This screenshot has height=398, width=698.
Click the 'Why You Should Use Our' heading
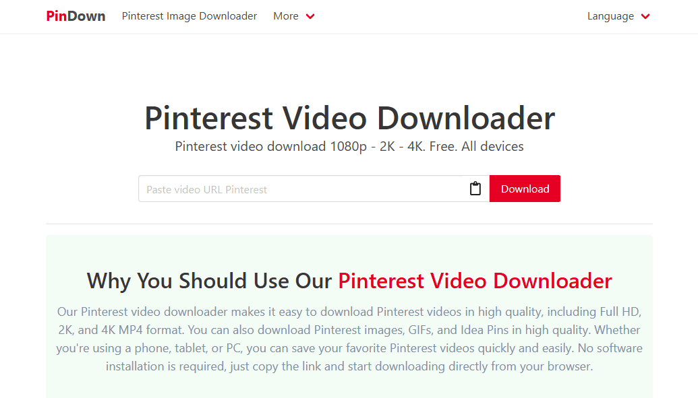(x=349, y=281)
